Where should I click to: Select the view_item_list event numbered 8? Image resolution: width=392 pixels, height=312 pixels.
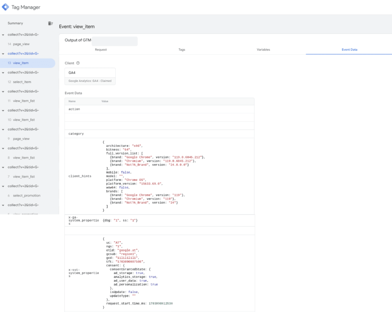pyautogui.click(x=25, y=158)
